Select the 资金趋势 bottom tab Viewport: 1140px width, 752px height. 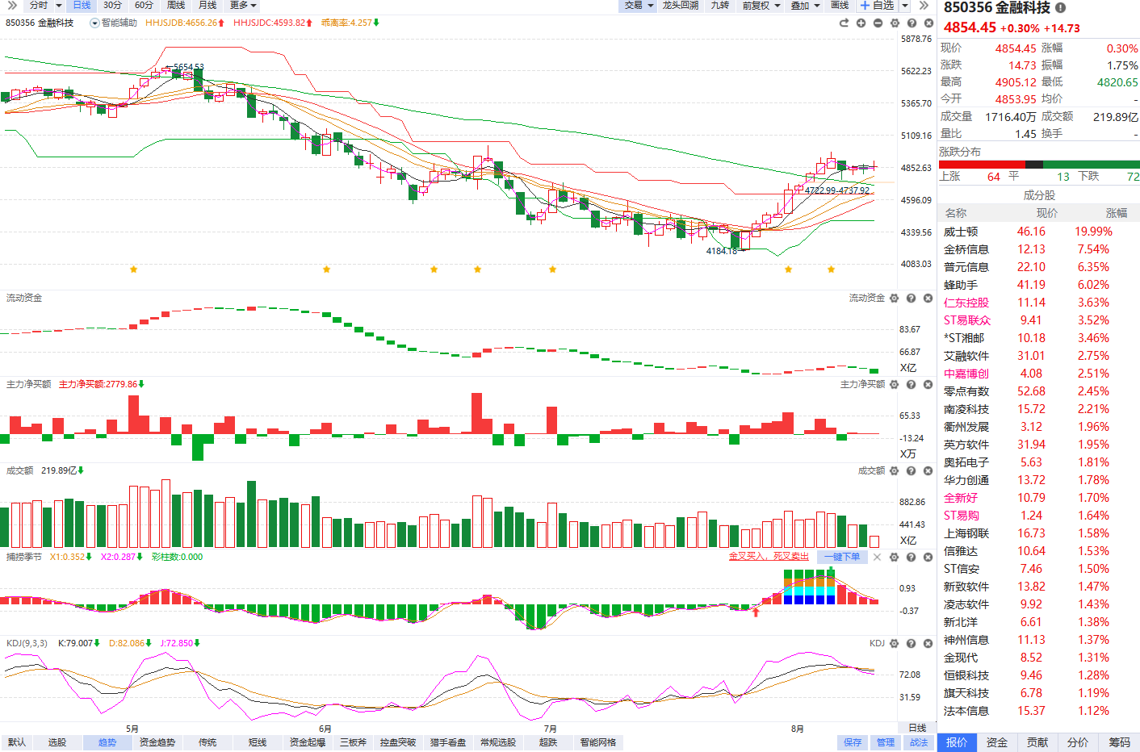pyautogui.click(x=157, y=742)
